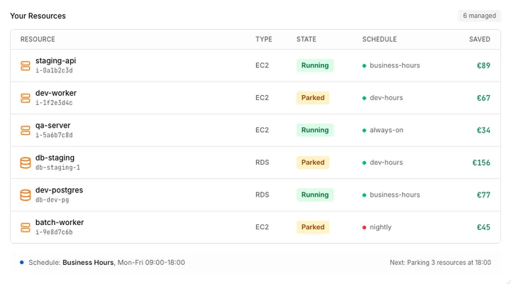Click the €45 saved amount
The image size is (511, 284).
(483, 227)
